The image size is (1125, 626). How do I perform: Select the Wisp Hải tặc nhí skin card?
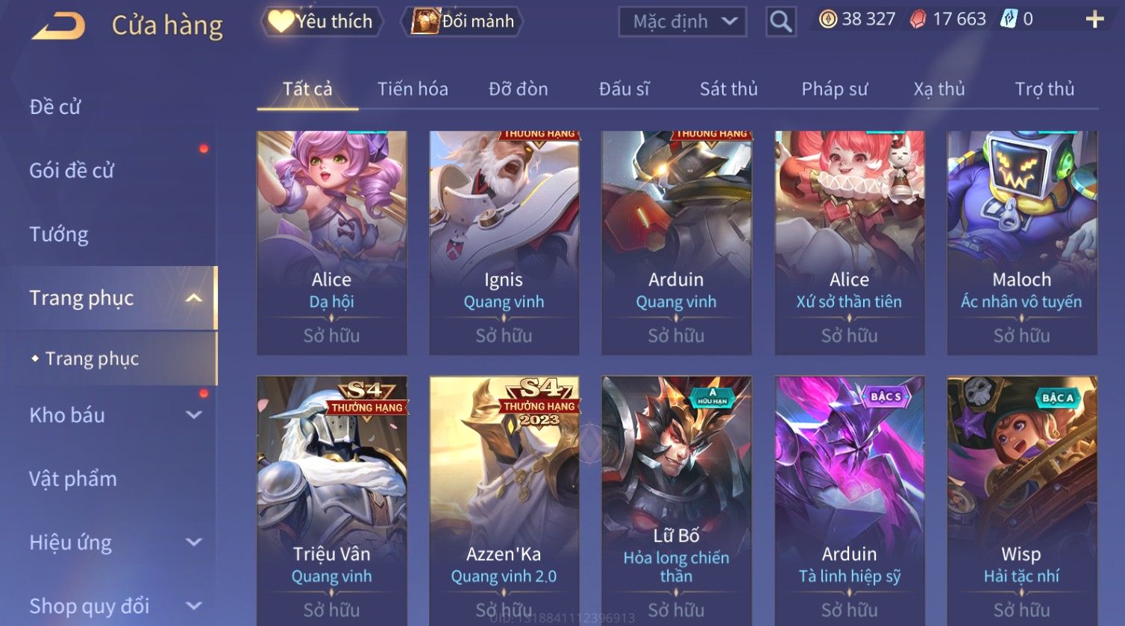pyautogui.click(x=1022, y=501)
